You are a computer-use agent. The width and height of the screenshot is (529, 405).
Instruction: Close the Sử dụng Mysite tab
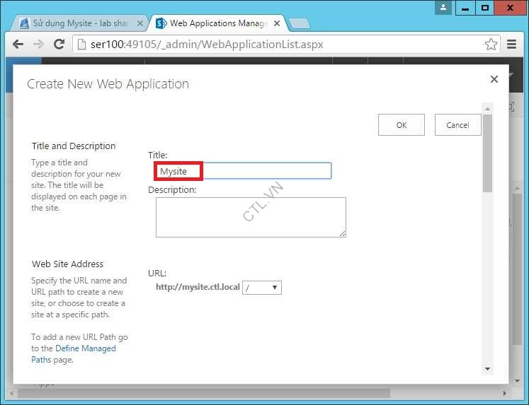pos(140,23)
